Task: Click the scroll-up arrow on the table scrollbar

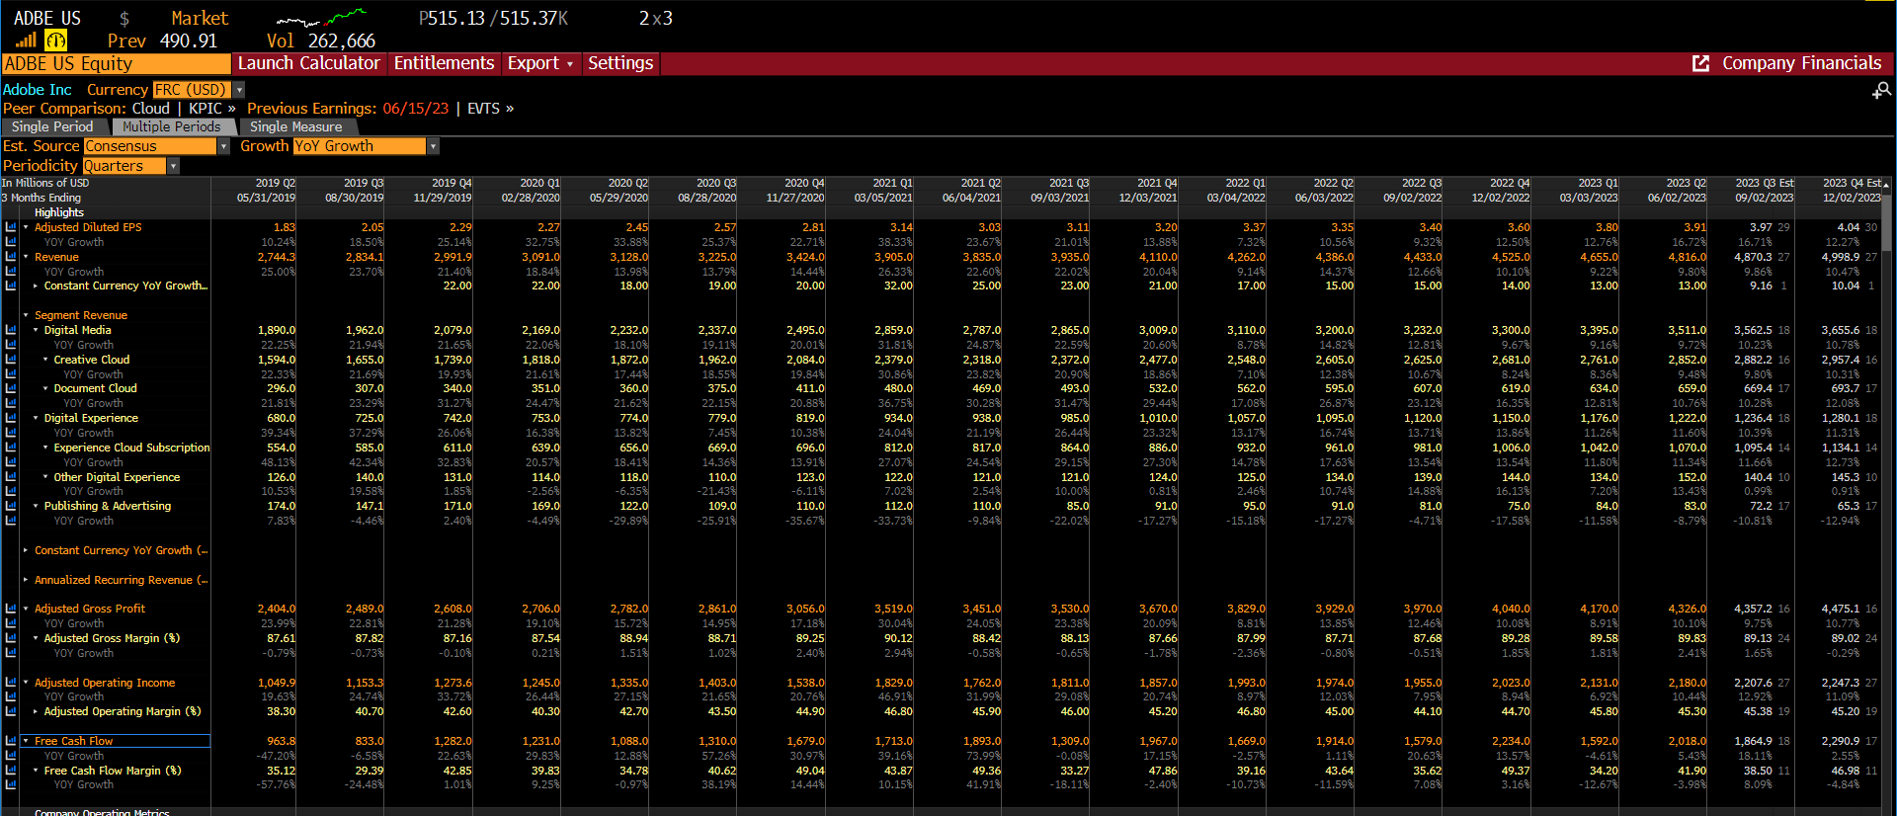Action: click(1886, 185)
